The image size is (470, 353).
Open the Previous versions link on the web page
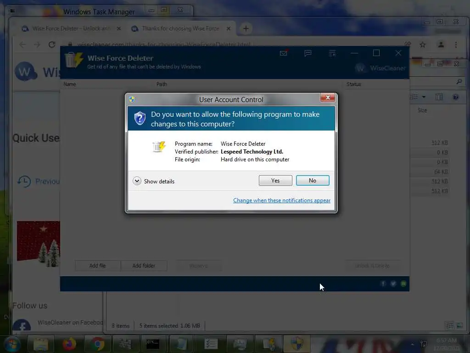click(x=39, y=181)
